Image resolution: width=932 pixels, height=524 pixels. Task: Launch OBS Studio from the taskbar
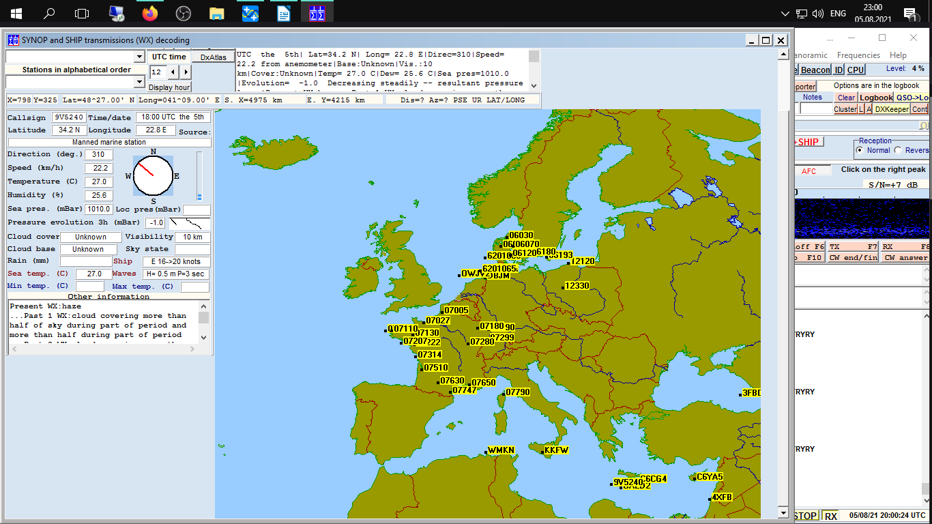183,13
